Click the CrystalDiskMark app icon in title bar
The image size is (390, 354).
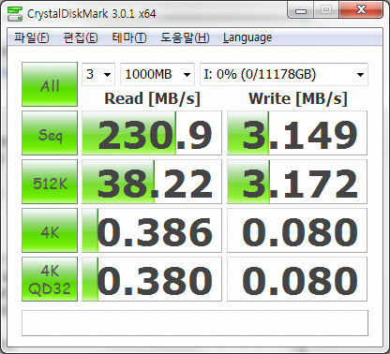[x=15, y=13]
